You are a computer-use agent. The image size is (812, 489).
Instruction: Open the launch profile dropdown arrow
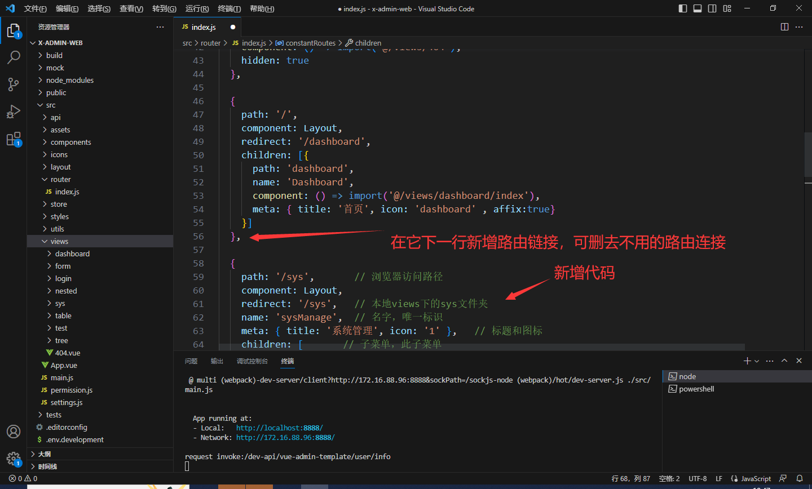[757, 361]
